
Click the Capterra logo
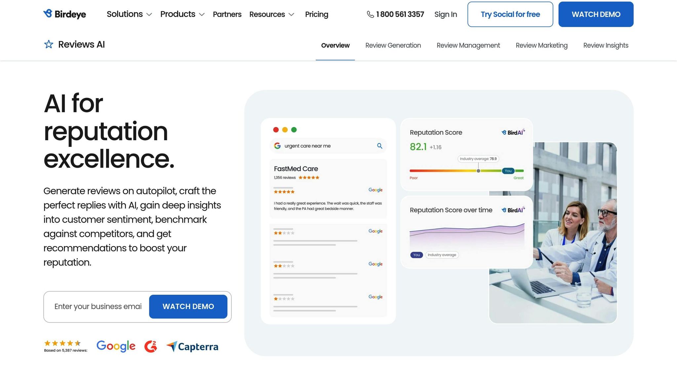tap(192, 347)
